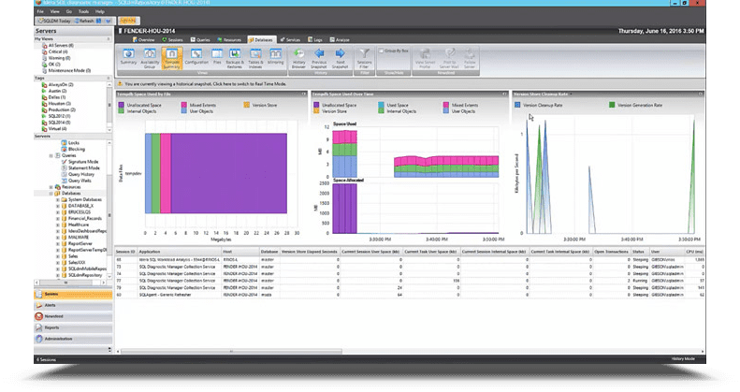Viewport: 740px width, 392px height.
Task: Select the Query History tree item
Action: tap(81, 174)
